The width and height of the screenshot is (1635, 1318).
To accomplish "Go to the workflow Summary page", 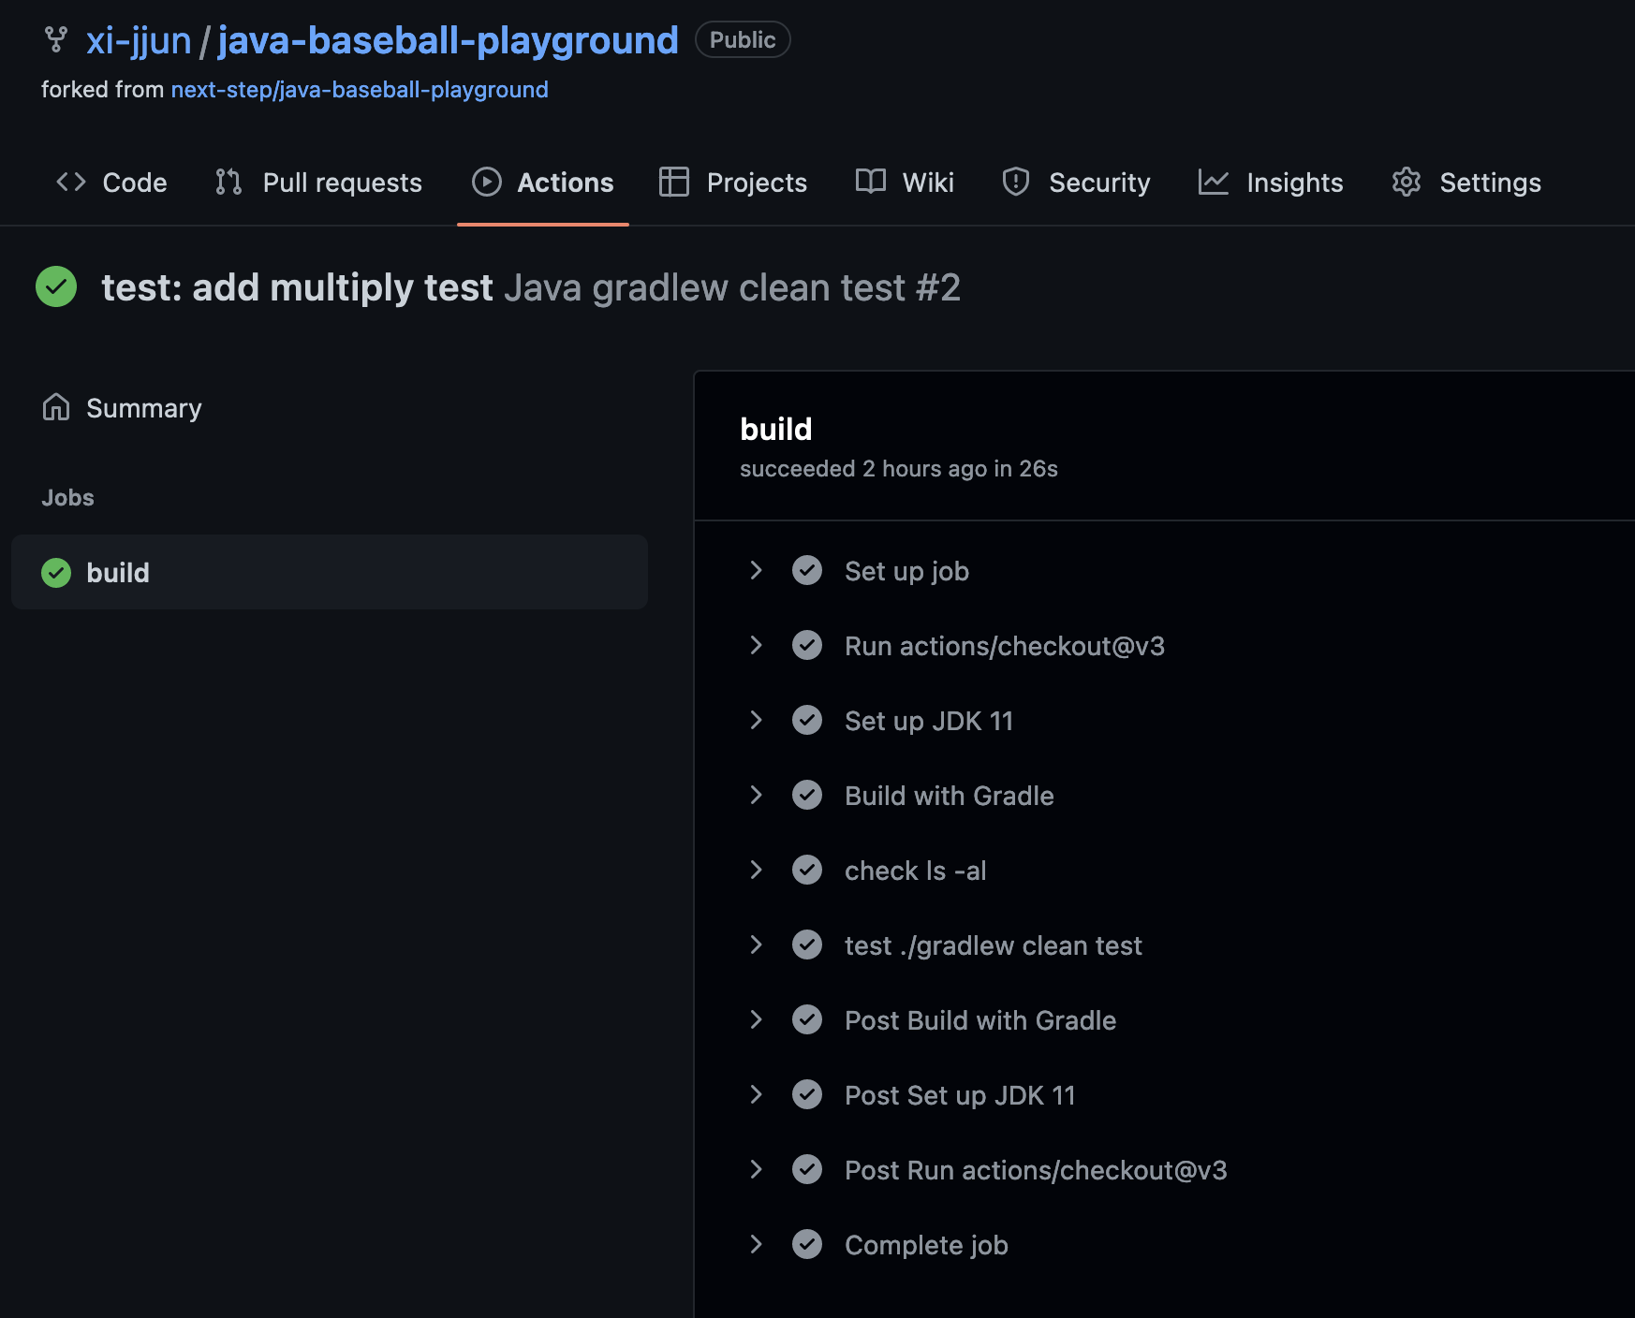I will [x=122, y=407].
